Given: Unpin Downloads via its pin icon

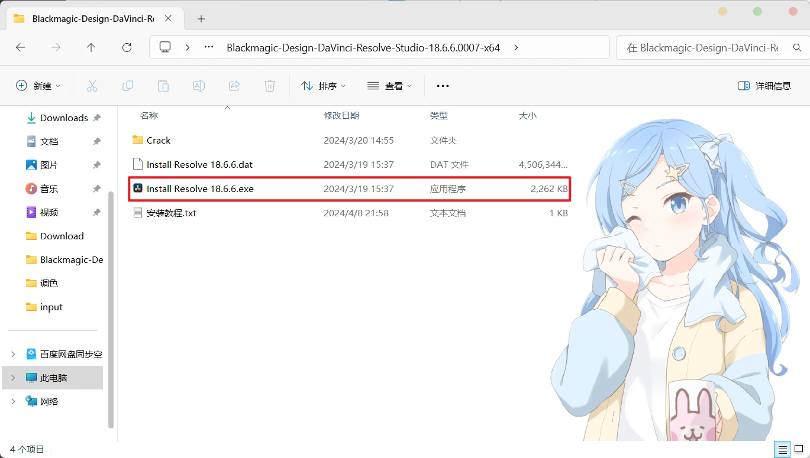Looking at the screenshot, I should click(96, 118).
